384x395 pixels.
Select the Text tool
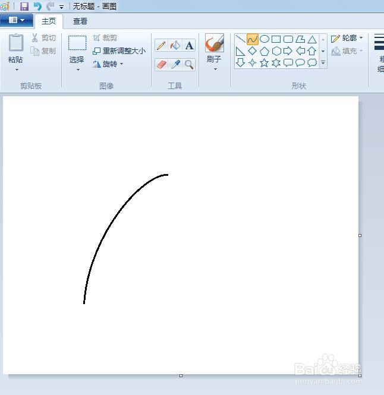point(189,46)
